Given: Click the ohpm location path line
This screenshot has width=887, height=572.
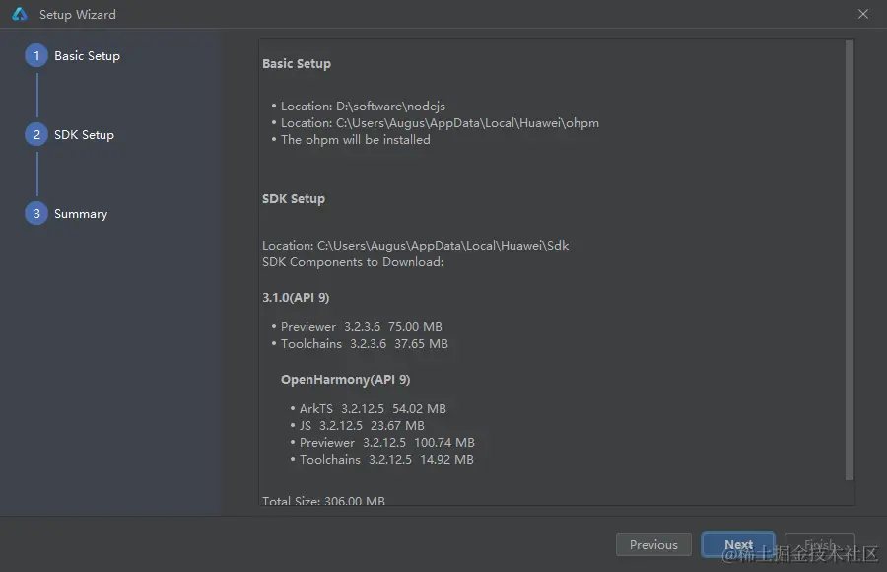Looking at the screenshot, I should pos(440,123).
